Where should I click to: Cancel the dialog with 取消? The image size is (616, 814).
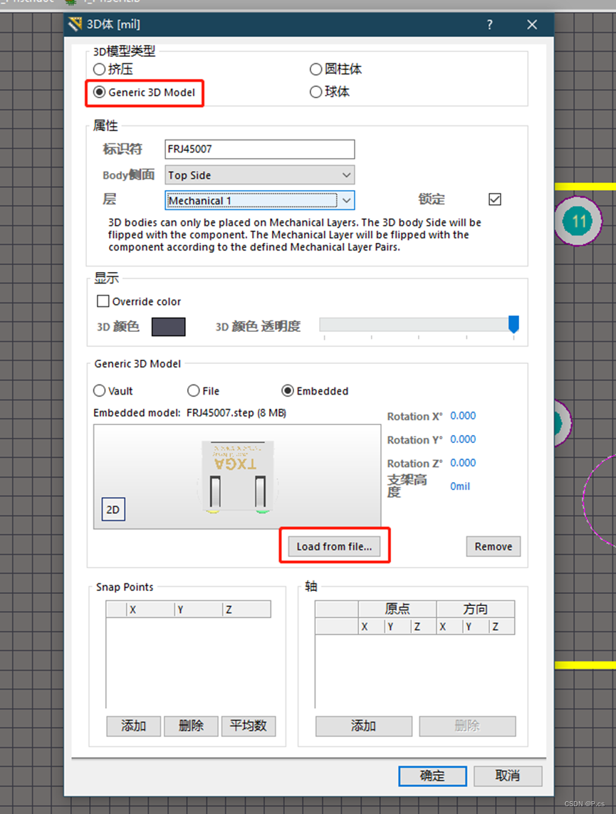click(508, 776)
